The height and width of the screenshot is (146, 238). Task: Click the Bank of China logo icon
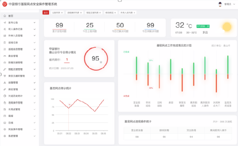tap(5, 4)
